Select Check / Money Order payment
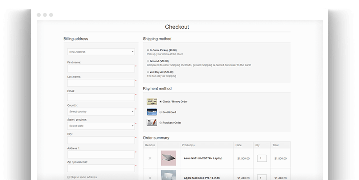This screenshot has width=359, height=180. pyautogui.click(x=161, y=102)
